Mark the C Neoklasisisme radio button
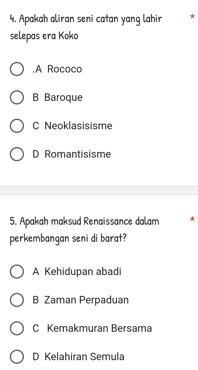The width and height of the screenshot is (198, 370). pos(17,126)
